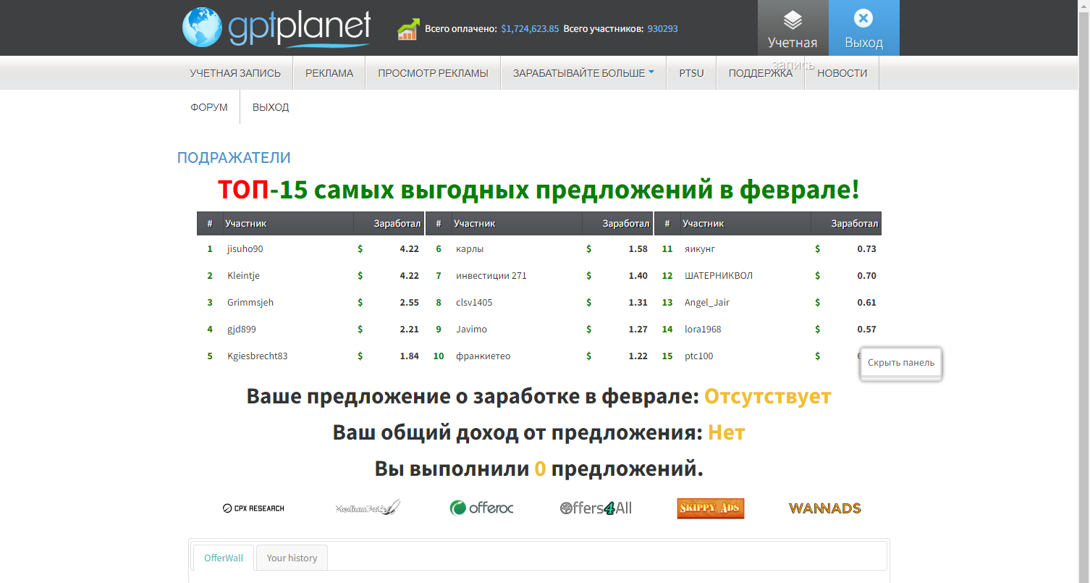The width and height of the screenshot is (1090, 583).
Task: Select username Javimo in the ranking
Action: click(x=471, y=330)
